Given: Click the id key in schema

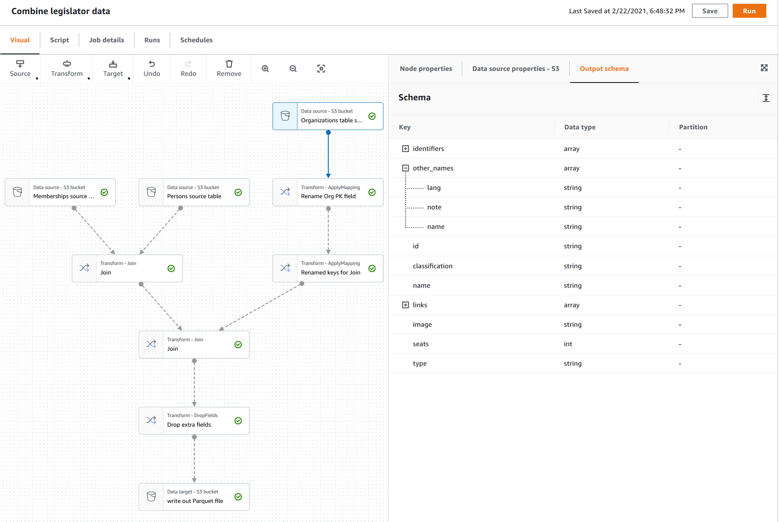Looking at the screenshot, I should tap(416, 246).
